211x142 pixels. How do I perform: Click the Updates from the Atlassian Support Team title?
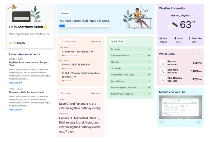coord(29,64)
